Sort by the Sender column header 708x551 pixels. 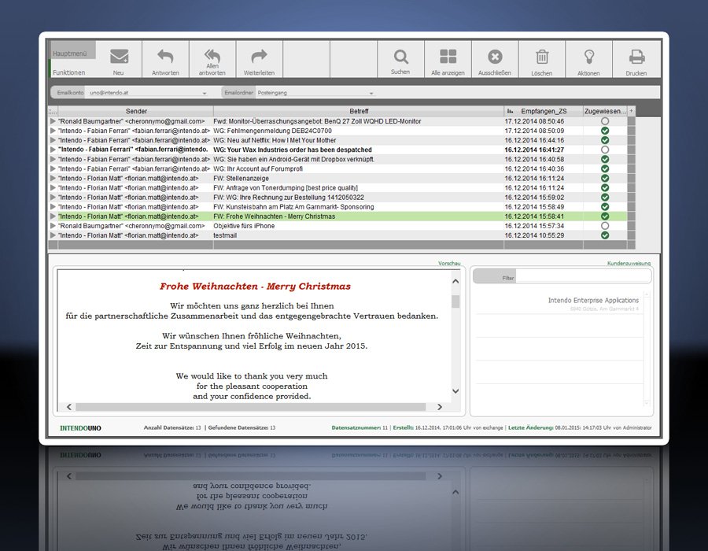point(136,111)
